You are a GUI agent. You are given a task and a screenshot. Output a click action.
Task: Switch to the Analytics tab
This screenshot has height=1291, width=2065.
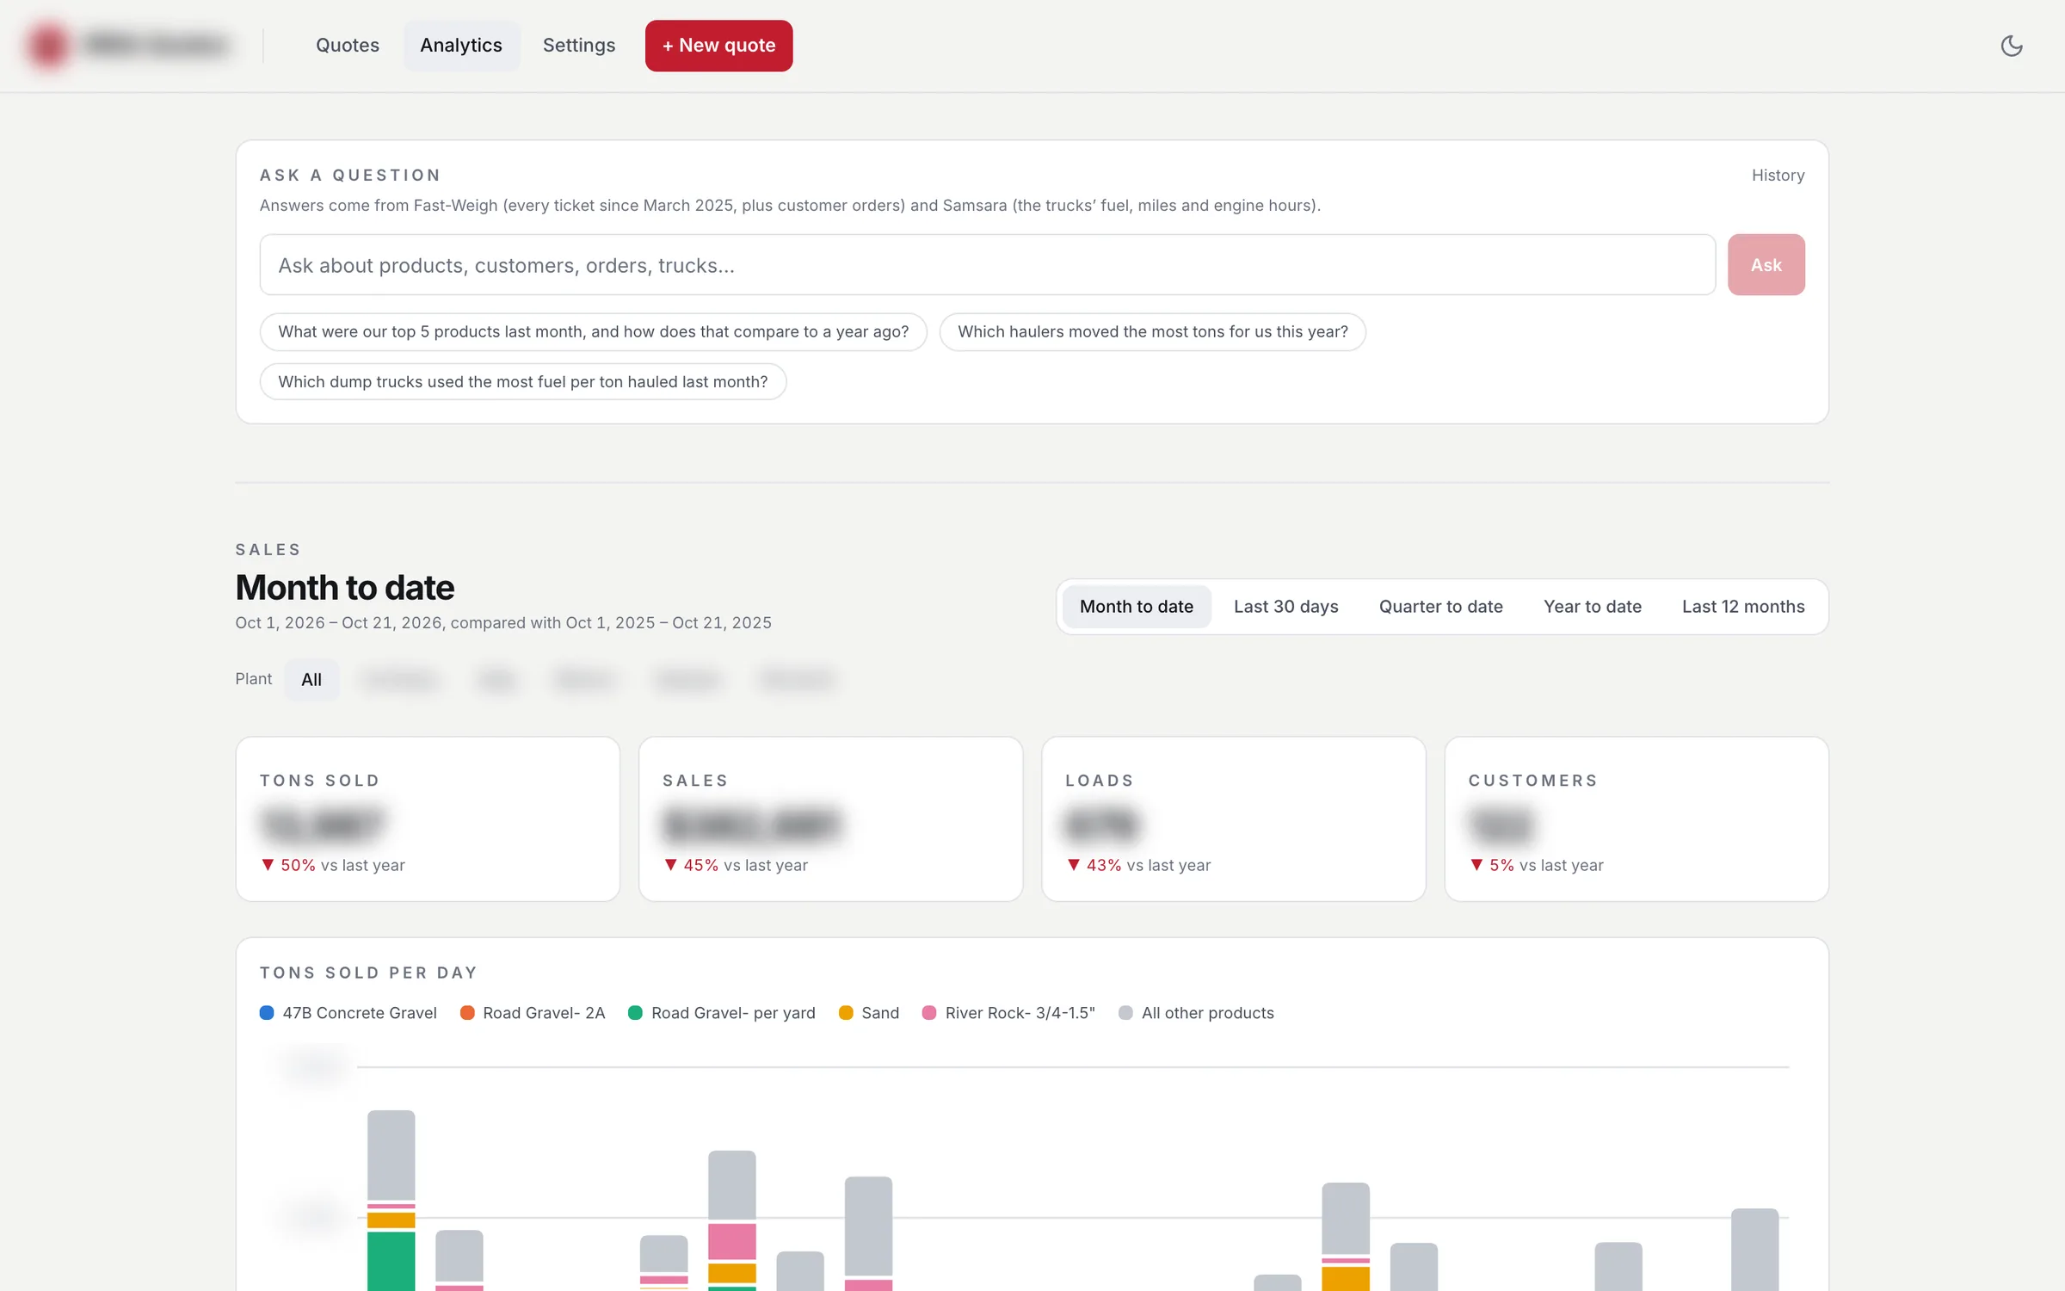coord(461,46)
